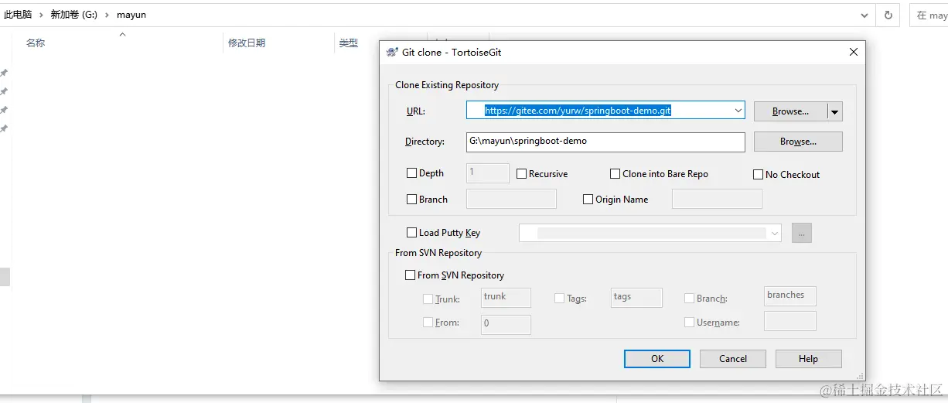948x403 pixels.
Task: Click the Depth value field
Action: coord(488,173)
